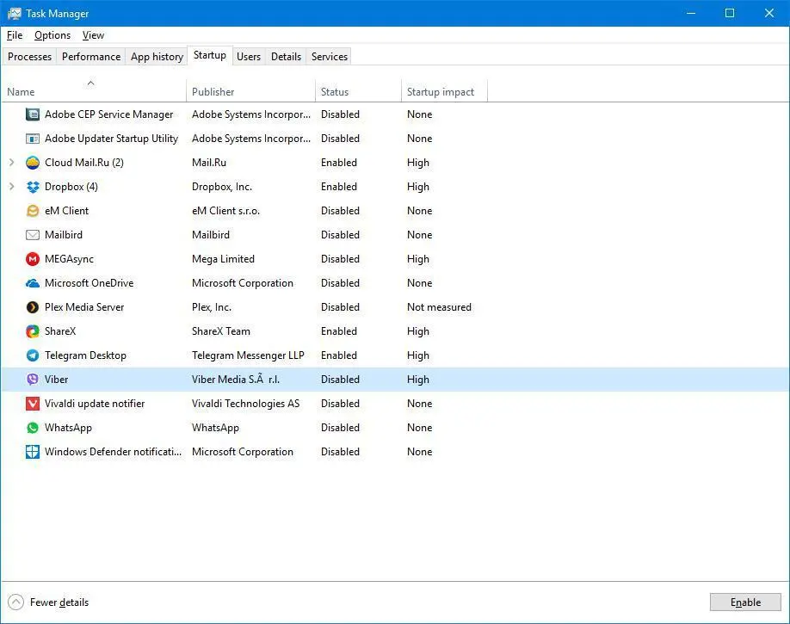Switch to the Performance tab
The width and height of the screenshot is (790, 624).
pyautogui.click(x=91, y=57)
